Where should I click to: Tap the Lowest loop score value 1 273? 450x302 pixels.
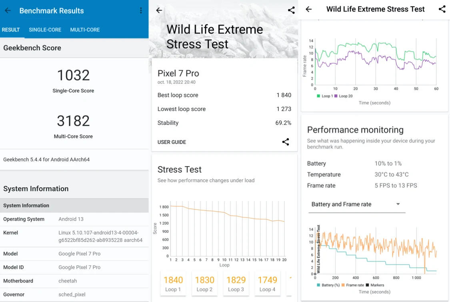point(284,109)
